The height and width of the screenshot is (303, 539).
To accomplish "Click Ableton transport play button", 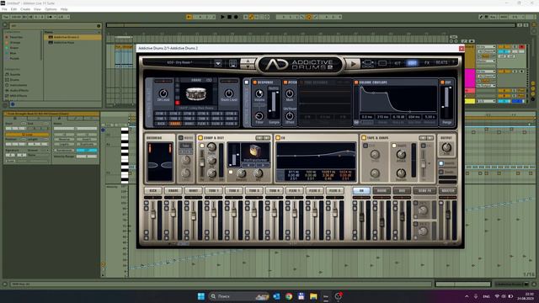I will pyautogui.click(x=222, y=17).
